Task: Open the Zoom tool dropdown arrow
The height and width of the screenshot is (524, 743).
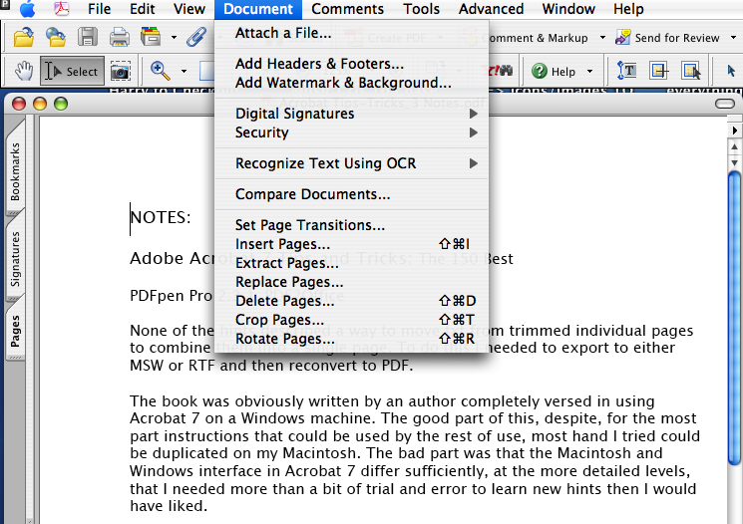Action: coord(183,71)
